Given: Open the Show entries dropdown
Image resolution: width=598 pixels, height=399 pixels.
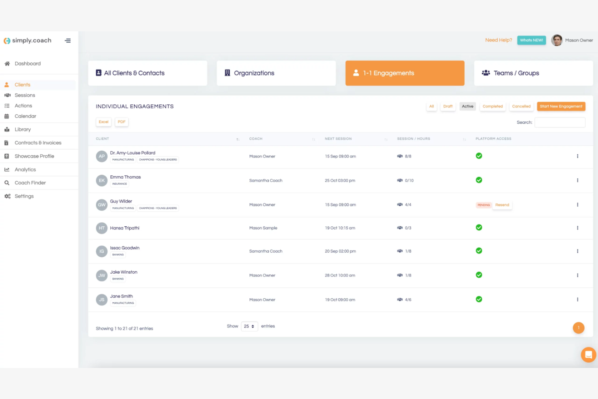Looking at the screenshot, I should (x=249, y=326).
